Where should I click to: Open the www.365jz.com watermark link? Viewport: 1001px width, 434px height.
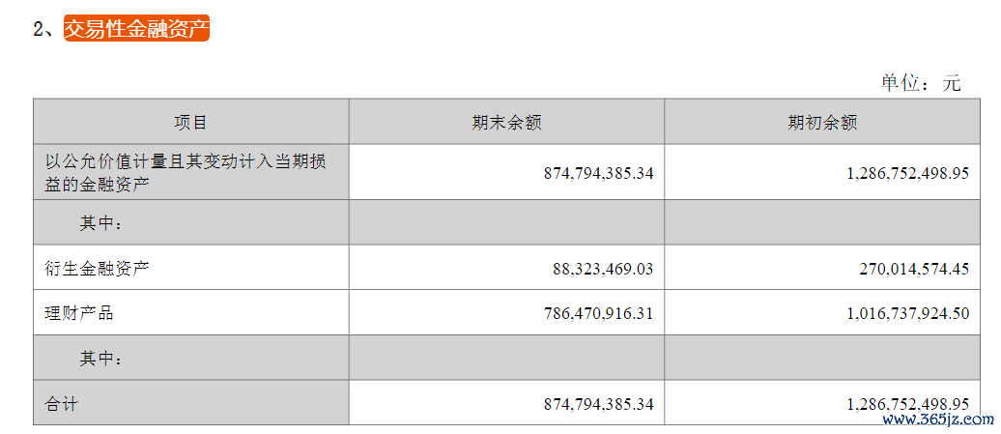(x=938, y=420)
